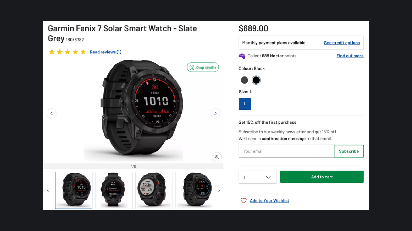
Task: Click the heart wishlist icon
Action: click(x=244, y=200)
